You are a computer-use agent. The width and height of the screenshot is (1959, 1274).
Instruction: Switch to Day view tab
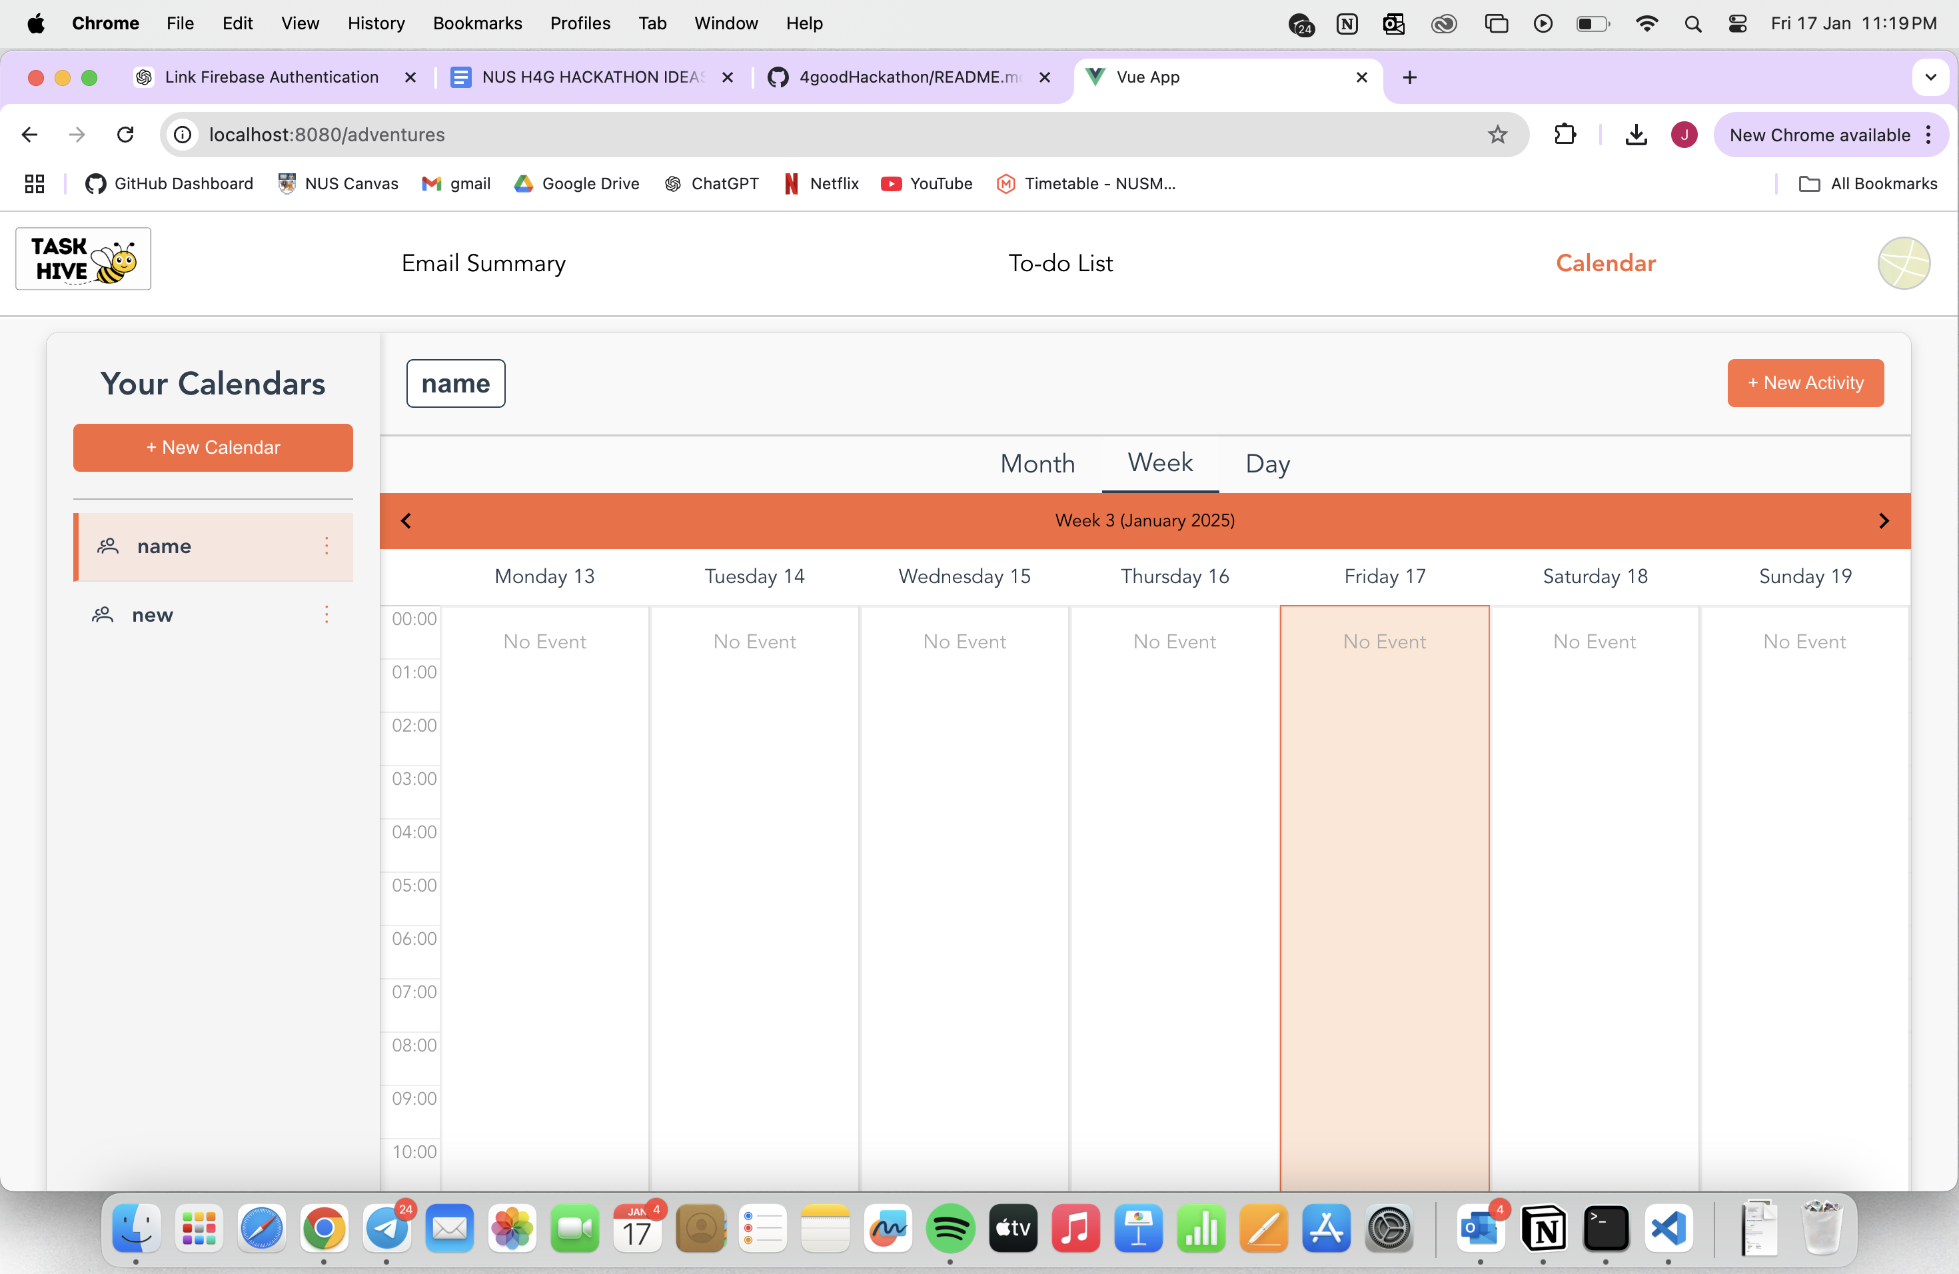pyautogui.click(x=1267, y=463)
